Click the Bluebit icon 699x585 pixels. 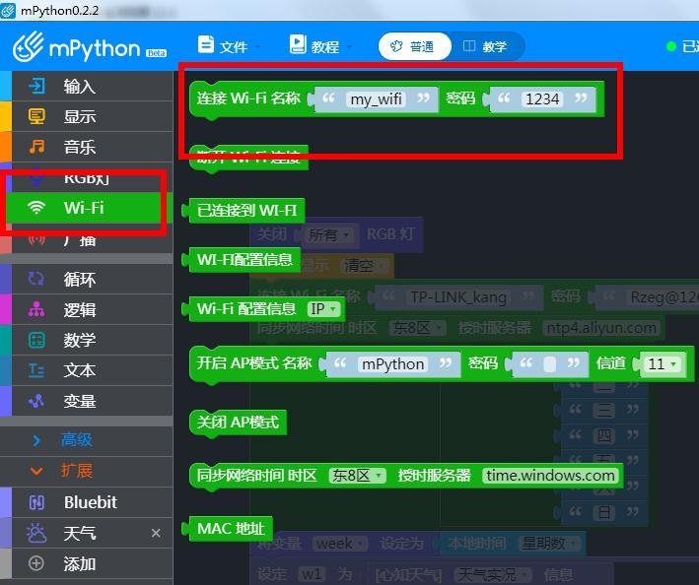(36, 502)
